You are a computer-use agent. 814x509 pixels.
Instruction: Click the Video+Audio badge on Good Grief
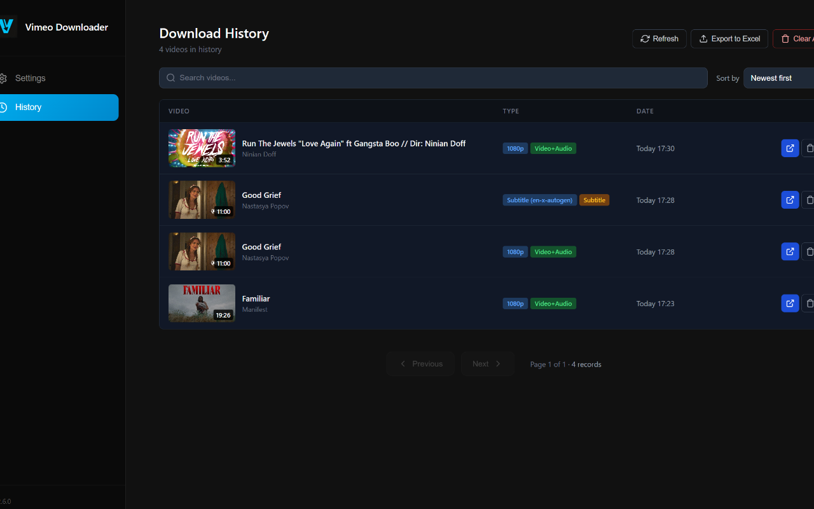(x=553, y=252)
